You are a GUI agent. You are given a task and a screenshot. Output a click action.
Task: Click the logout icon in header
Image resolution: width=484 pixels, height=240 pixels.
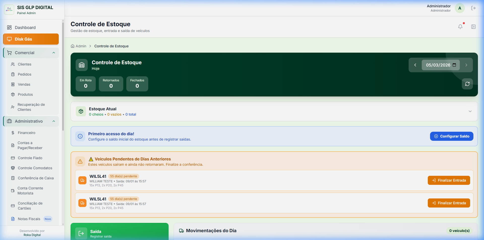coord(473,8)
